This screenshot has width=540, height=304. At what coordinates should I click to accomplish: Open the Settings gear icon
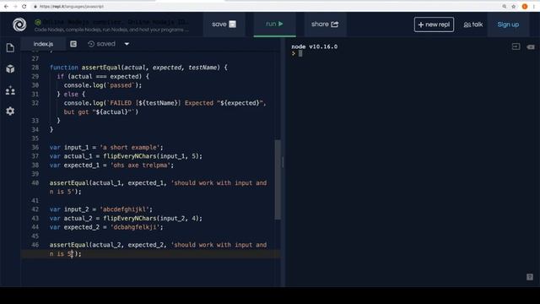click(10, 111)
